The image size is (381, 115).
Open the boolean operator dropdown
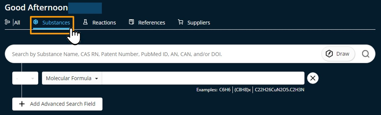25,78
